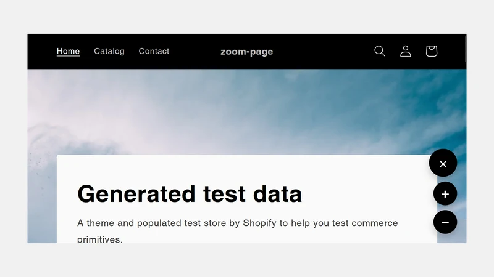Open the account login person icon
494x277 pixels.
click(x=406, y=51)
